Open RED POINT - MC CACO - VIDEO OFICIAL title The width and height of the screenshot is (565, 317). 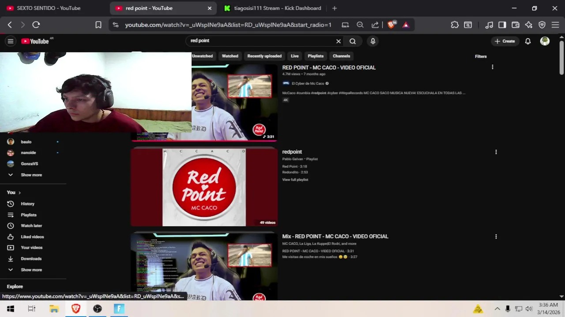point(329,67)
